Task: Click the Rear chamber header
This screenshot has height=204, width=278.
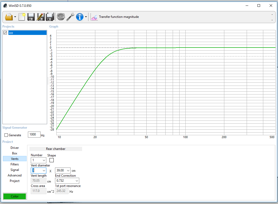Action: point(56,149)
